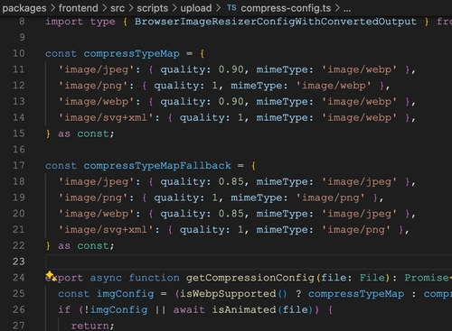
Task: Open the 'frontend' breadcrumb segment
Action: 79,8
